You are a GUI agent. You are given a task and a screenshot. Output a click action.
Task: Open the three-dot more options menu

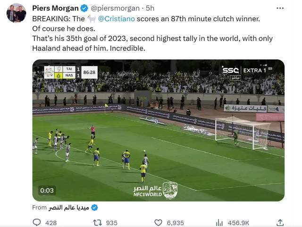coord(280,8)
